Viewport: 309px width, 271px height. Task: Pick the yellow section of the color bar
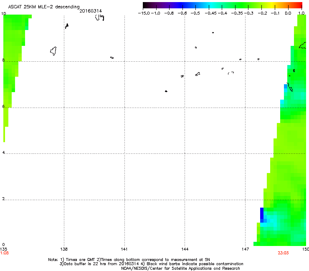point(272,5)
